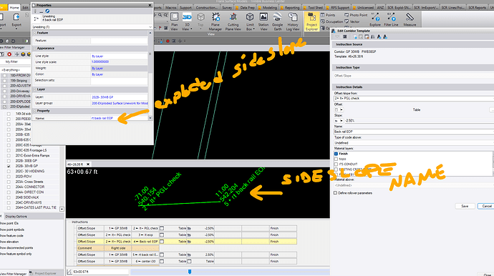Toggle the Project Explorer button
This screenshot has height=276, width=494.
coord(311,21)
